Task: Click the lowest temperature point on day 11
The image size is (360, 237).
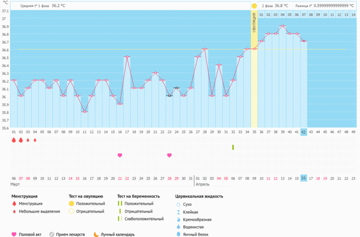Action: tap(84, 112)
